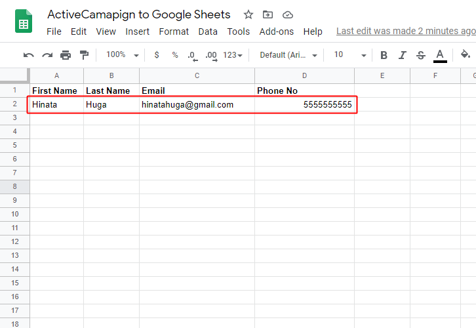
Task: Open the View menu
Action: tap(106, 31)
